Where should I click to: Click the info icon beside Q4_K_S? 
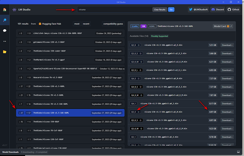[140, 87]
